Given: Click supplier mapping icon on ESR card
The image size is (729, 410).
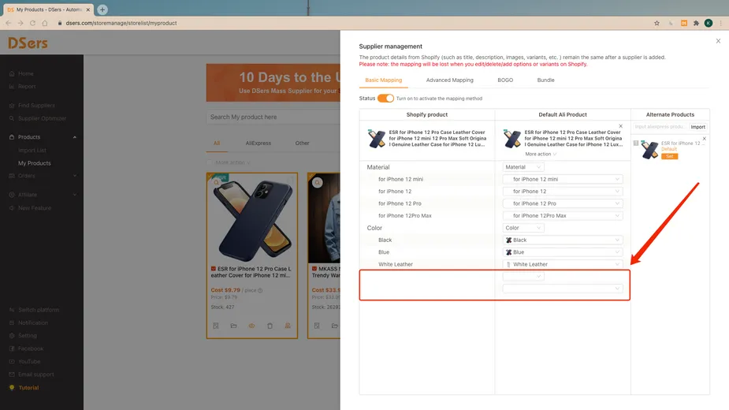Looking at the screenshot, I should tap(288, 326).
